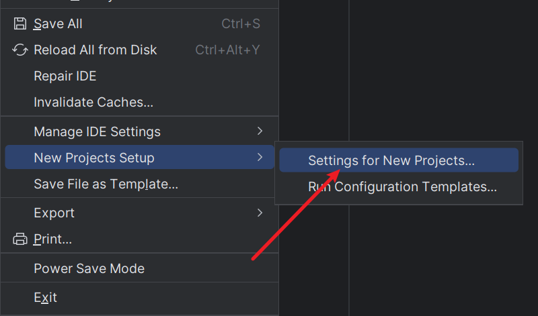Select the New Projects Setup entry
This screenshot has width=538, height=316.
coord(94,158)
